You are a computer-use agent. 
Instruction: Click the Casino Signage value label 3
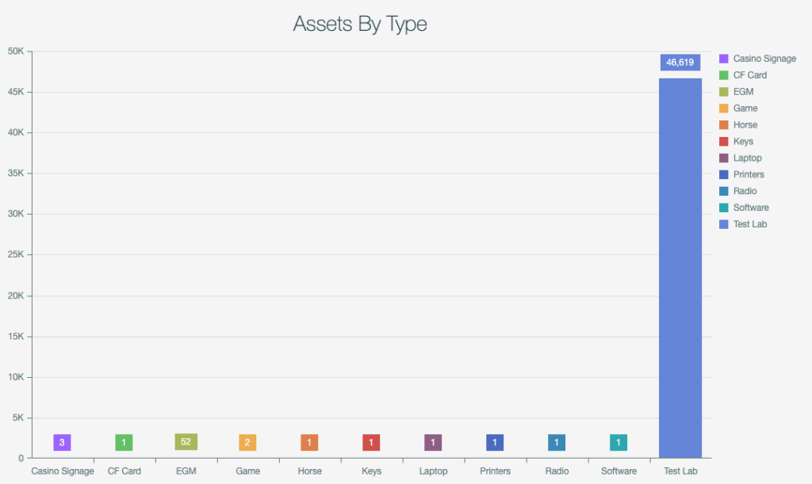(62, 443)
